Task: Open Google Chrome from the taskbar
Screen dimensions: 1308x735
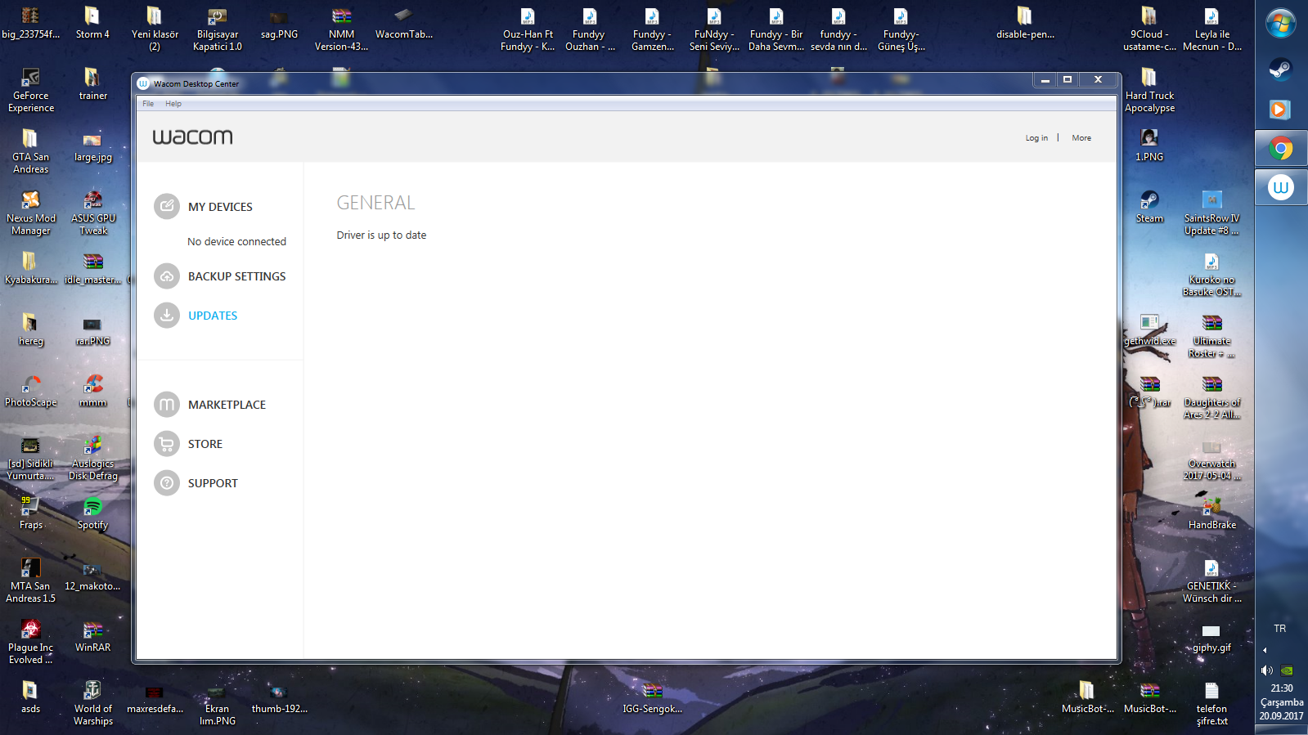Action: [1281, 148]
